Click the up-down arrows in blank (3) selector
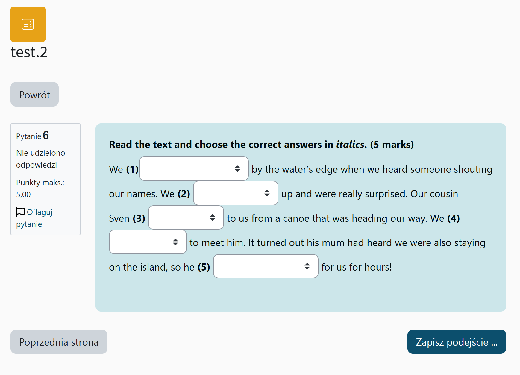The height and width of the screenshot is (375, 520). tap(212, 218)
